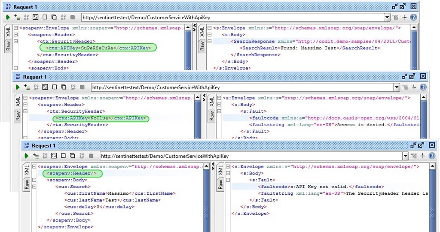Image resolution: width=440 pixels, height=232 pixels.
Task: Click the submit arrow in the topmost request window
Action: 8,17
